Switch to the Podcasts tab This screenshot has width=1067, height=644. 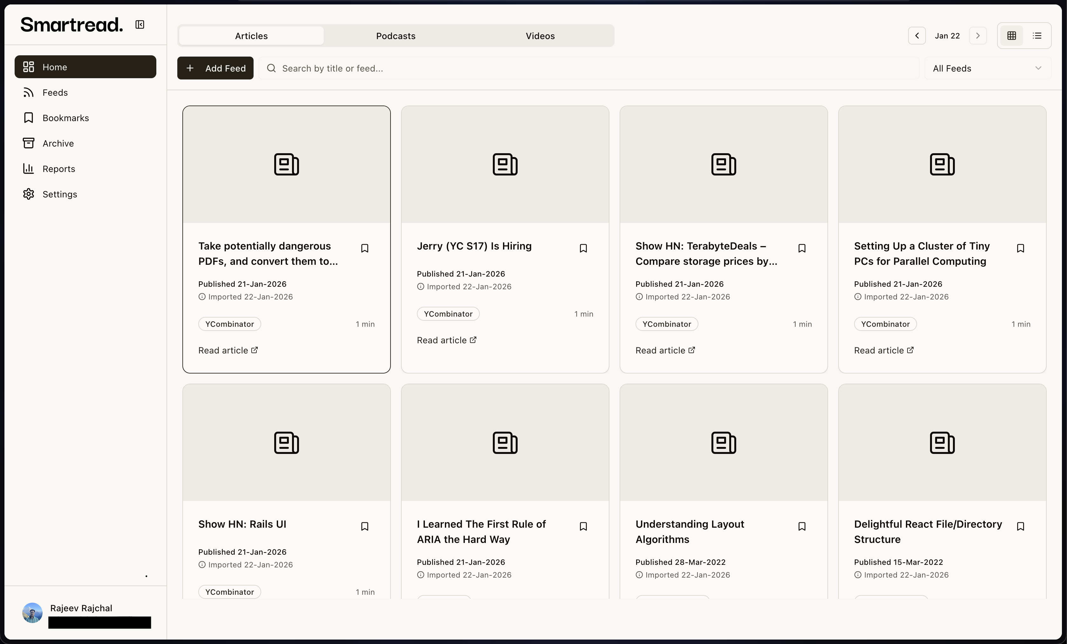click(395, 36)
